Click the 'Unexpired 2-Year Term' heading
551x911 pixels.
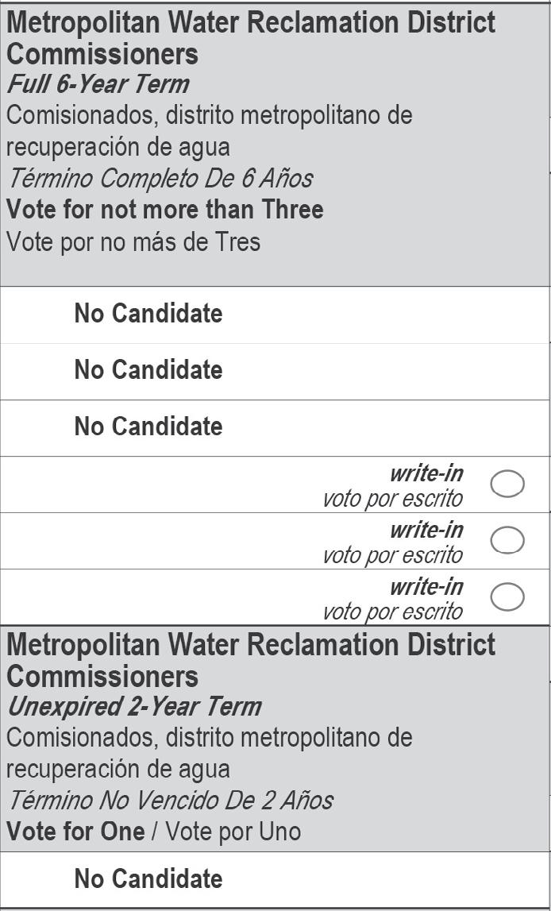pyautogui.click(x=133, y=706)
